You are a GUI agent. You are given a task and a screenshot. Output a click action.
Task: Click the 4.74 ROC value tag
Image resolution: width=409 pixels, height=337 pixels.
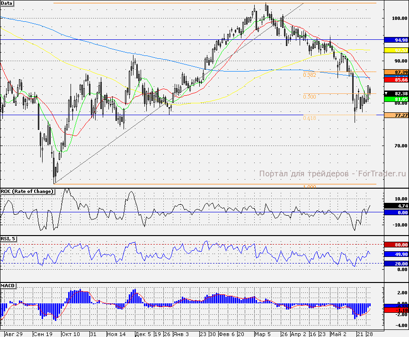396,206
